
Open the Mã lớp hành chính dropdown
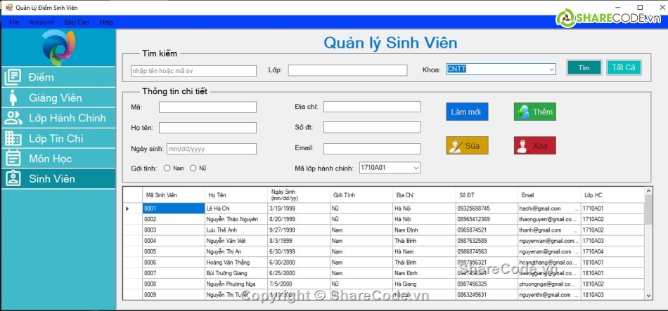[415, 168]
